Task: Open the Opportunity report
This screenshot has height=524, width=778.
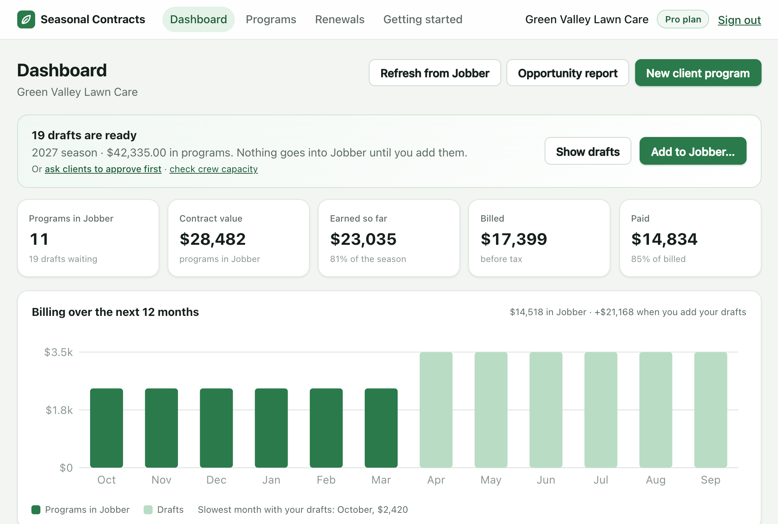Action: click(x=567, y=73)
